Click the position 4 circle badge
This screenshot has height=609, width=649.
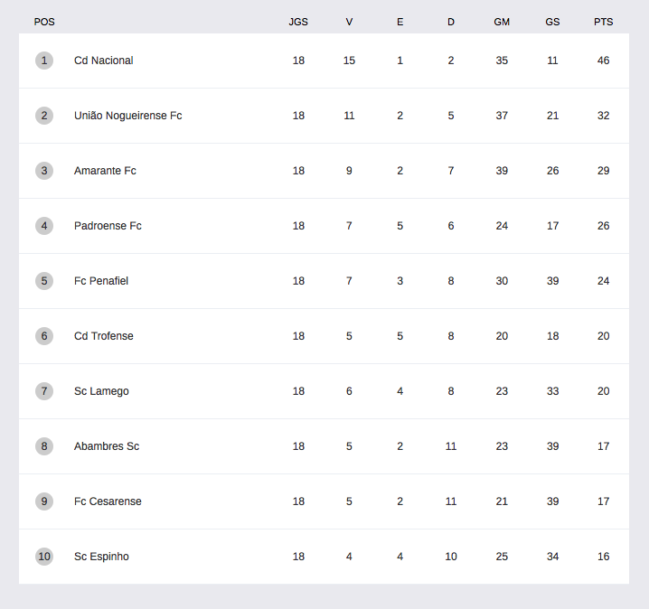click(x=44, y=226)
